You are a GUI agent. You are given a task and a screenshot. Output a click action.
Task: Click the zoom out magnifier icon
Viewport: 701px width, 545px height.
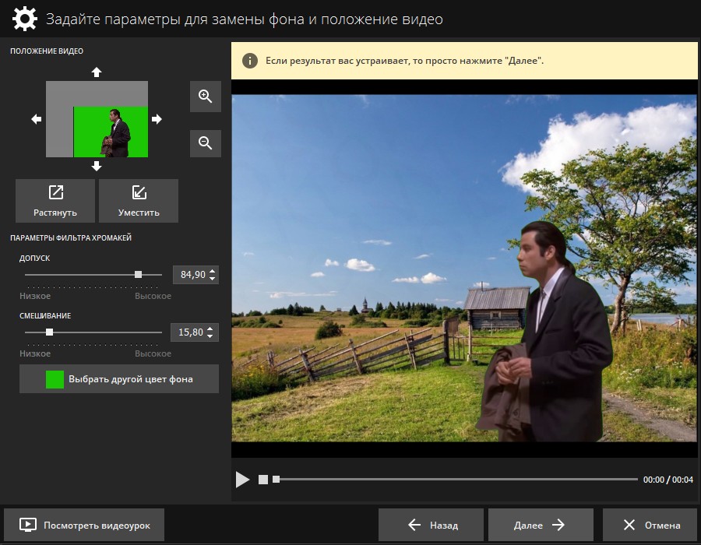tap(206, 143)
